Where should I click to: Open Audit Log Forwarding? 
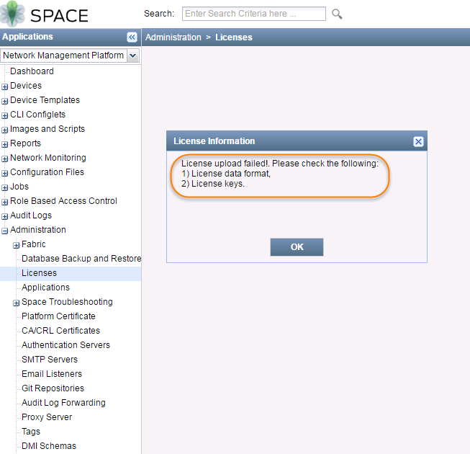pos(63,403)
